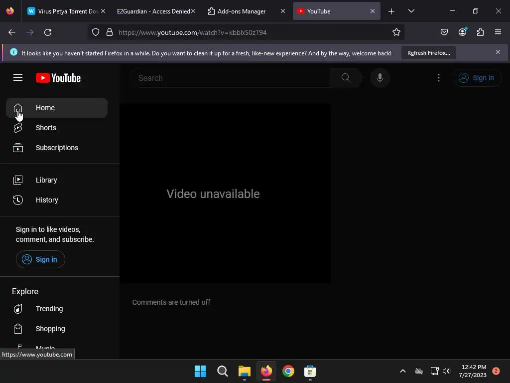Screen dimensions: 510x383
Task: Open network status tray icon
Action: (x=434, y=371)
